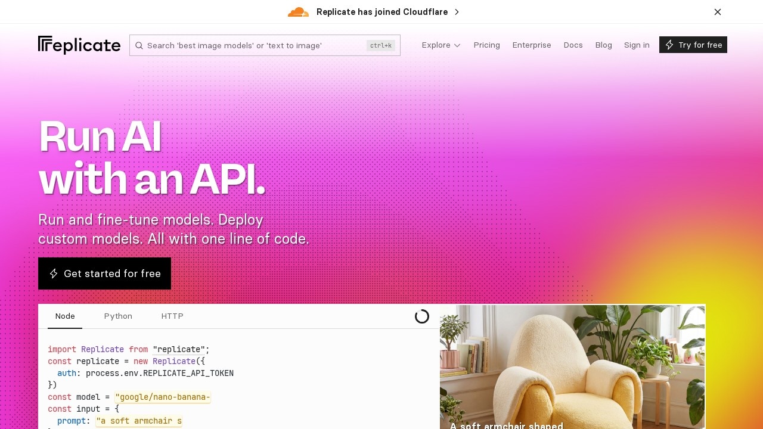Click the search magnifier icon
Screen dimensions: 763x429
point(139,45)
